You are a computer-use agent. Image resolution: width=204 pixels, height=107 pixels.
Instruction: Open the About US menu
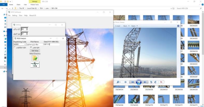point(33,15)
